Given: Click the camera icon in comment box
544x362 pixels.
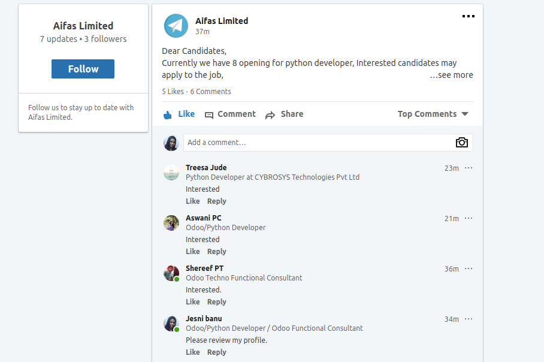Looking at the screenshot, I should click(461, 143).
